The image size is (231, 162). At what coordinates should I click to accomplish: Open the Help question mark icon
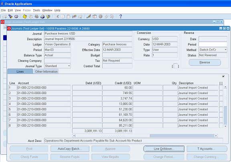[120, 16]
